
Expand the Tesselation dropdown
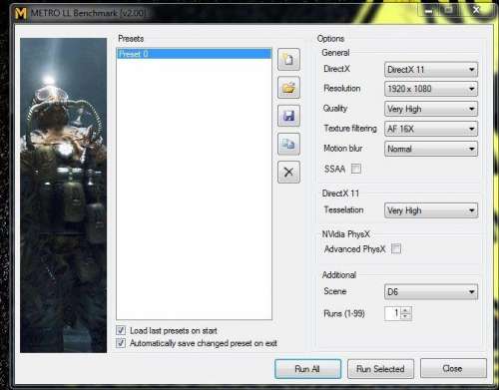click(x=431, y=210)
